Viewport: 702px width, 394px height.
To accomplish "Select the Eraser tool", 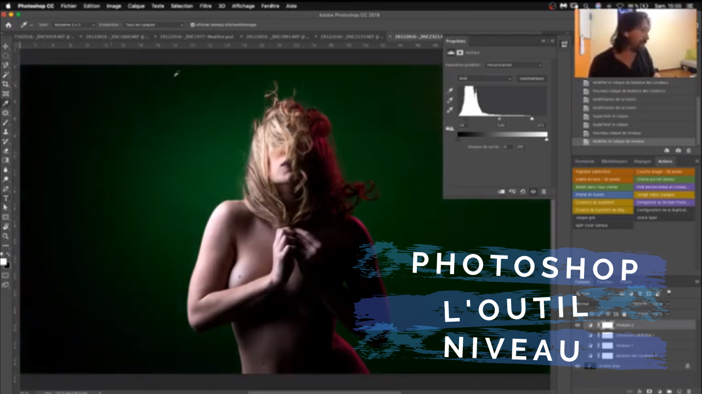I will pyautogui.click(x=6, y=150).
